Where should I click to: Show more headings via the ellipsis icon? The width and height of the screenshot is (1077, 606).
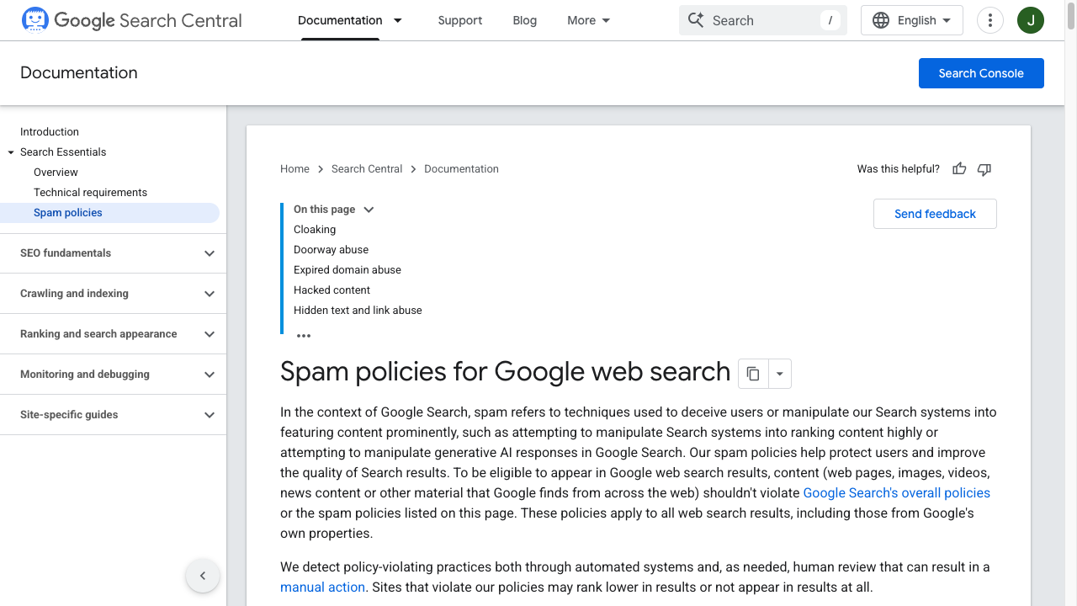tap(304, 336)
